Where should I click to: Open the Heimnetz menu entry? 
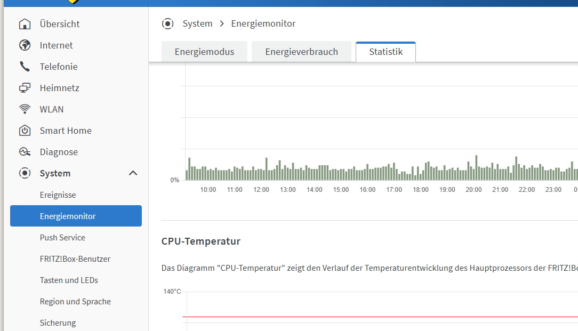(59, 88)
